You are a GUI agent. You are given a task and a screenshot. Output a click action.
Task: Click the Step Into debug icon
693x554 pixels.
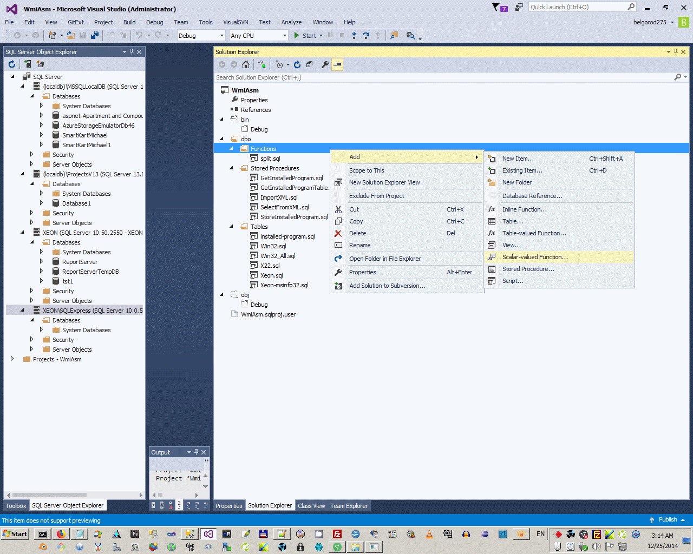(x=354, y=35)
